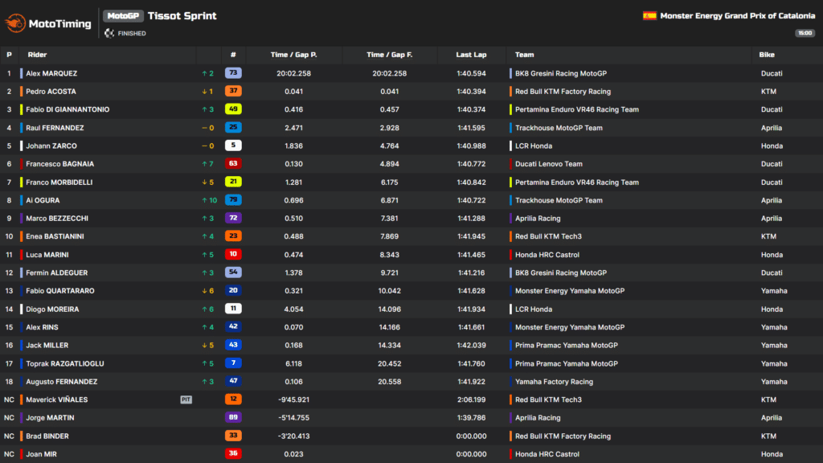Click number badge 23 for Bastianini
Viewport: 823px width, 463px height.
[x=233, y=236]
